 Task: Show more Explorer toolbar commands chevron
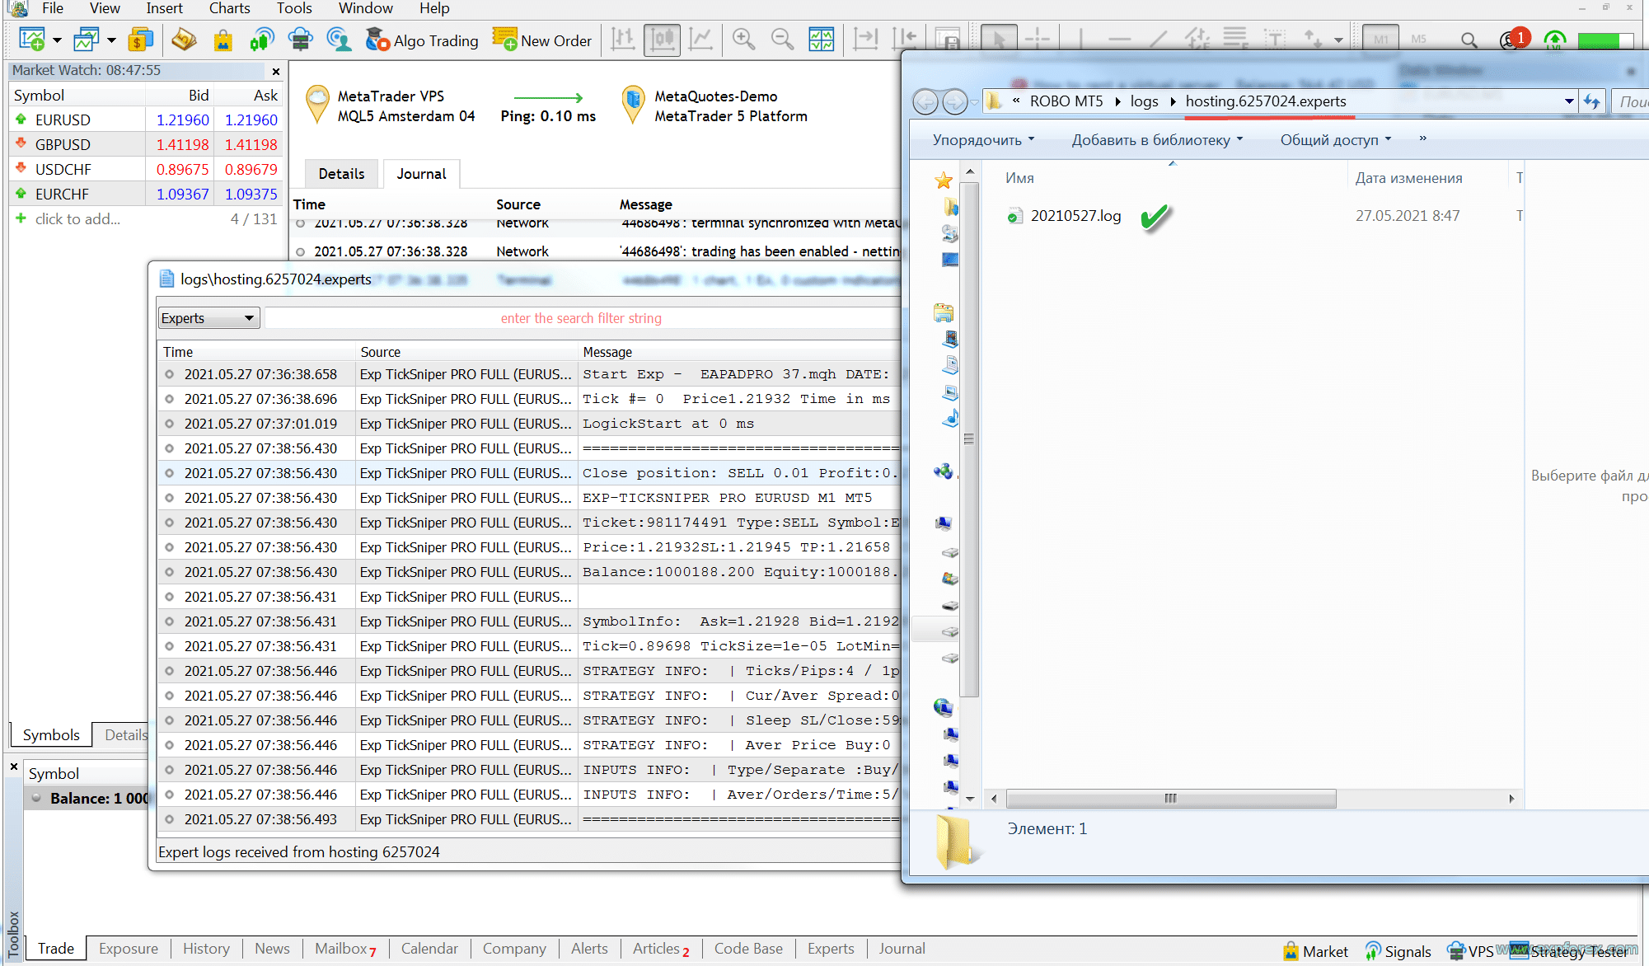click(x=1422, y=138)
